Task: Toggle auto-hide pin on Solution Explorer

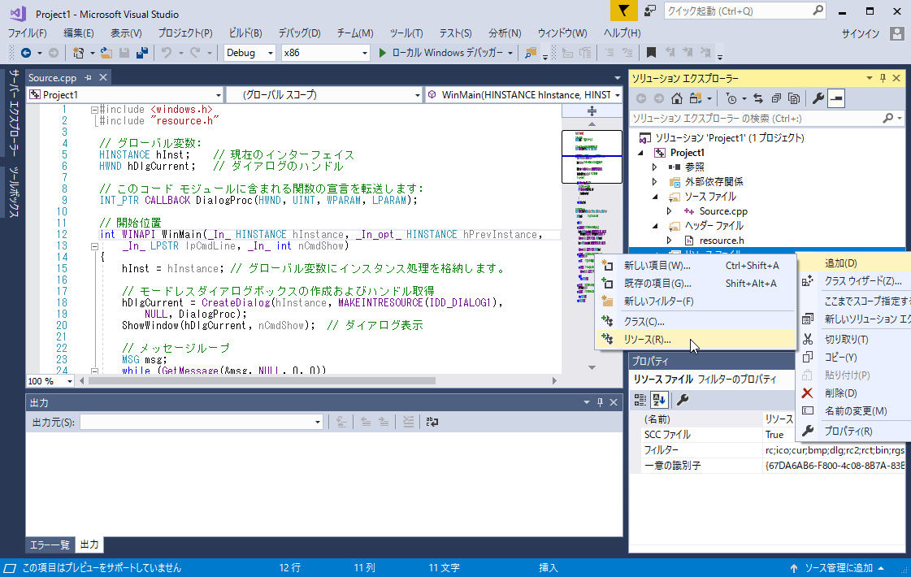Action: (883, 78)
